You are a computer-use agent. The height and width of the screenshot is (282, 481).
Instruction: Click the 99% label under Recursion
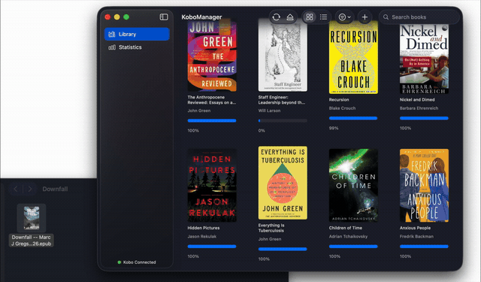point(334,129)
